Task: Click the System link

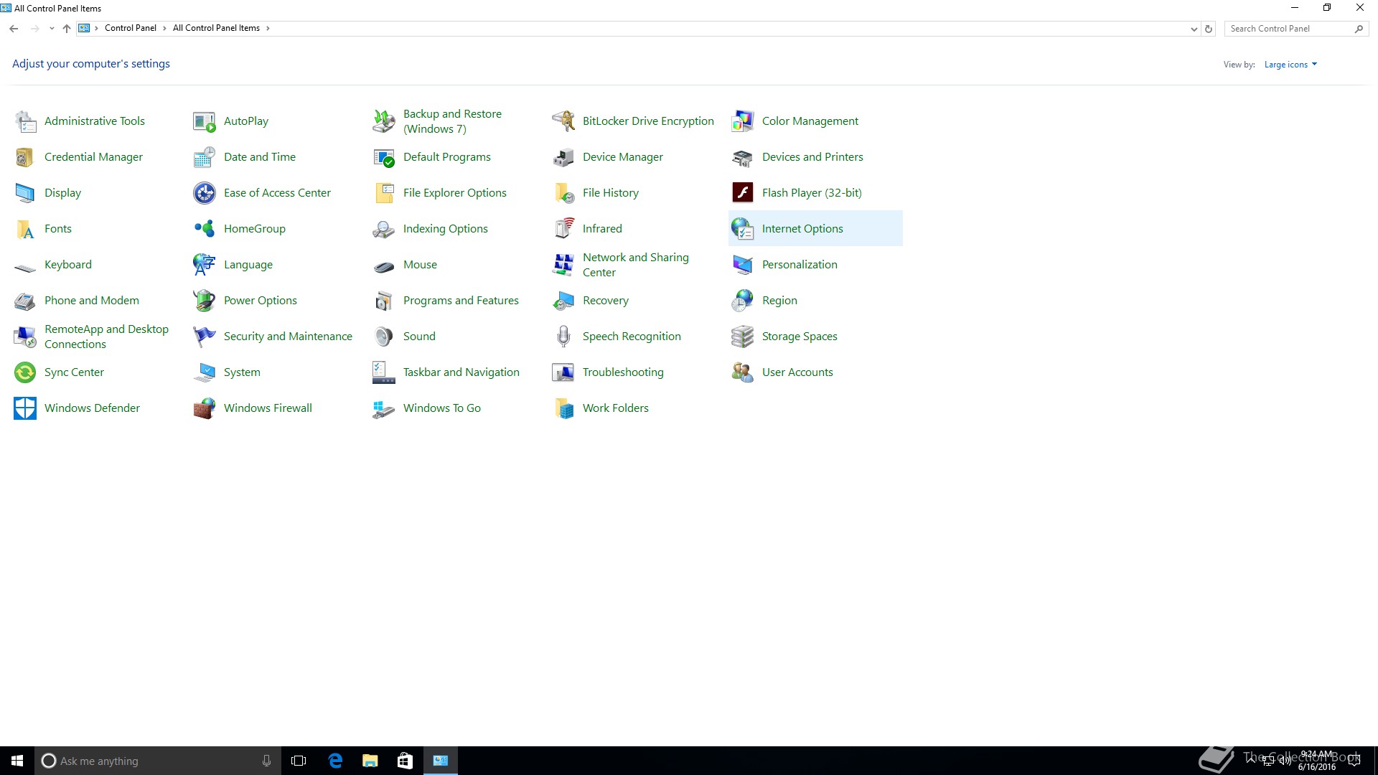Action: tap(242, 372)
